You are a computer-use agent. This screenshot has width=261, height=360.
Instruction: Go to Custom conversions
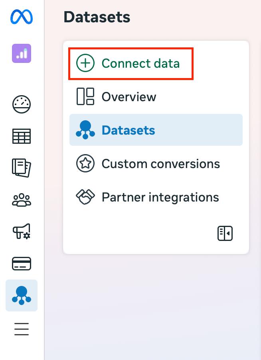pos(160,164)
